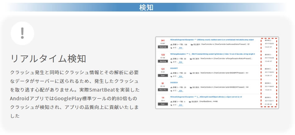Click affected users icon in SIGSEGV row
This screenshot has width=295, height=135.
pyautogui.click(x=172, y=87)
